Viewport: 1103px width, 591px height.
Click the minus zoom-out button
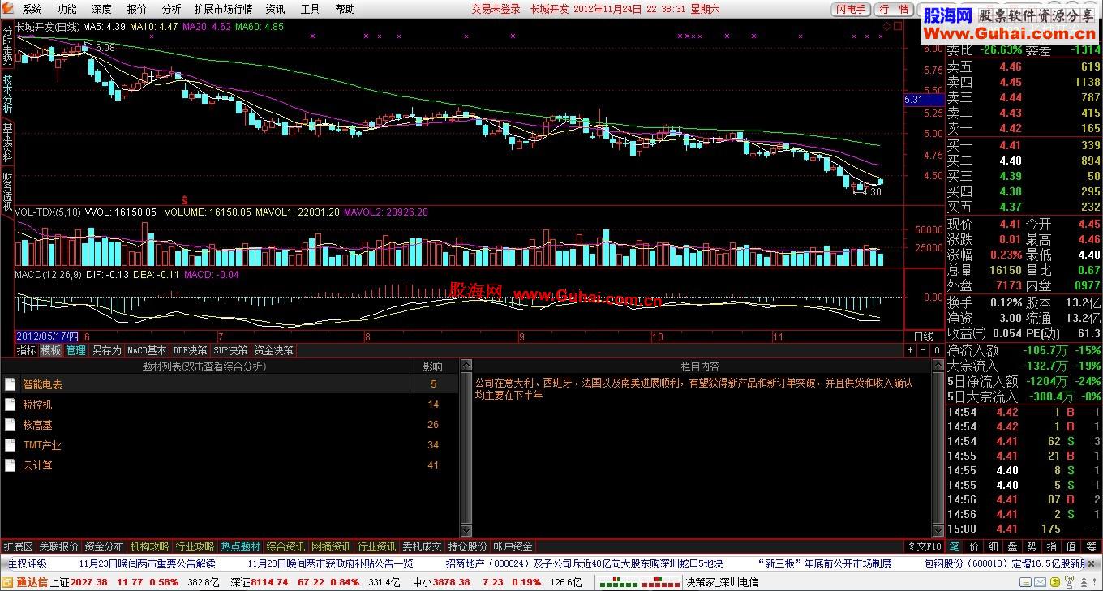click(x=923, y=350)
